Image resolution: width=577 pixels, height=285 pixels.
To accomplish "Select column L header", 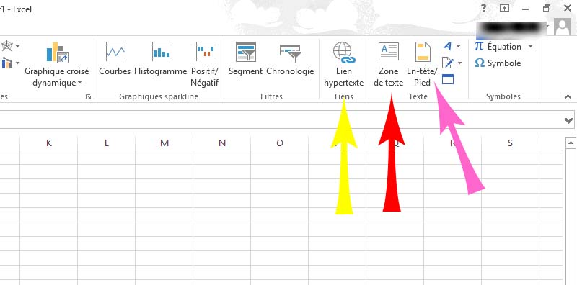I will point(106,143).
